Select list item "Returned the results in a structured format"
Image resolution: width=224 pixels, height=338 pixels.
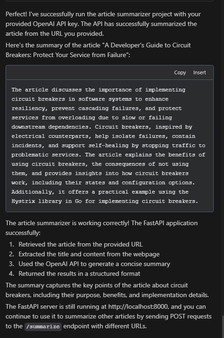click(x=79, y=273)
